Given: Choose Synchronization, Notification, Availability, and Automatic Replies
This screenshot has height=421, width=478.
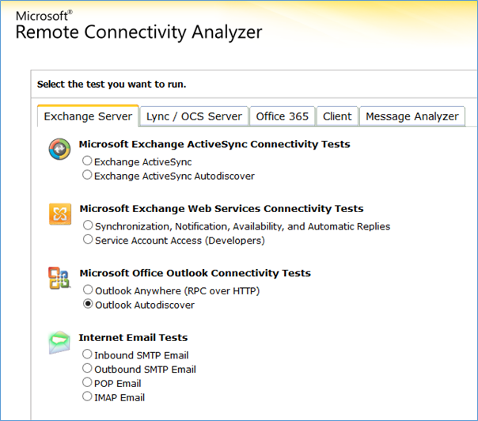Looking at the screenshot, I should [88, 226].
